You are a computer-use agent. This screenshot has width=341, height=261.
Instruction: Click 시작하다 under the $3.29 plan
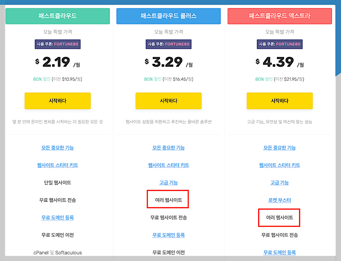[x=168, y=101]
